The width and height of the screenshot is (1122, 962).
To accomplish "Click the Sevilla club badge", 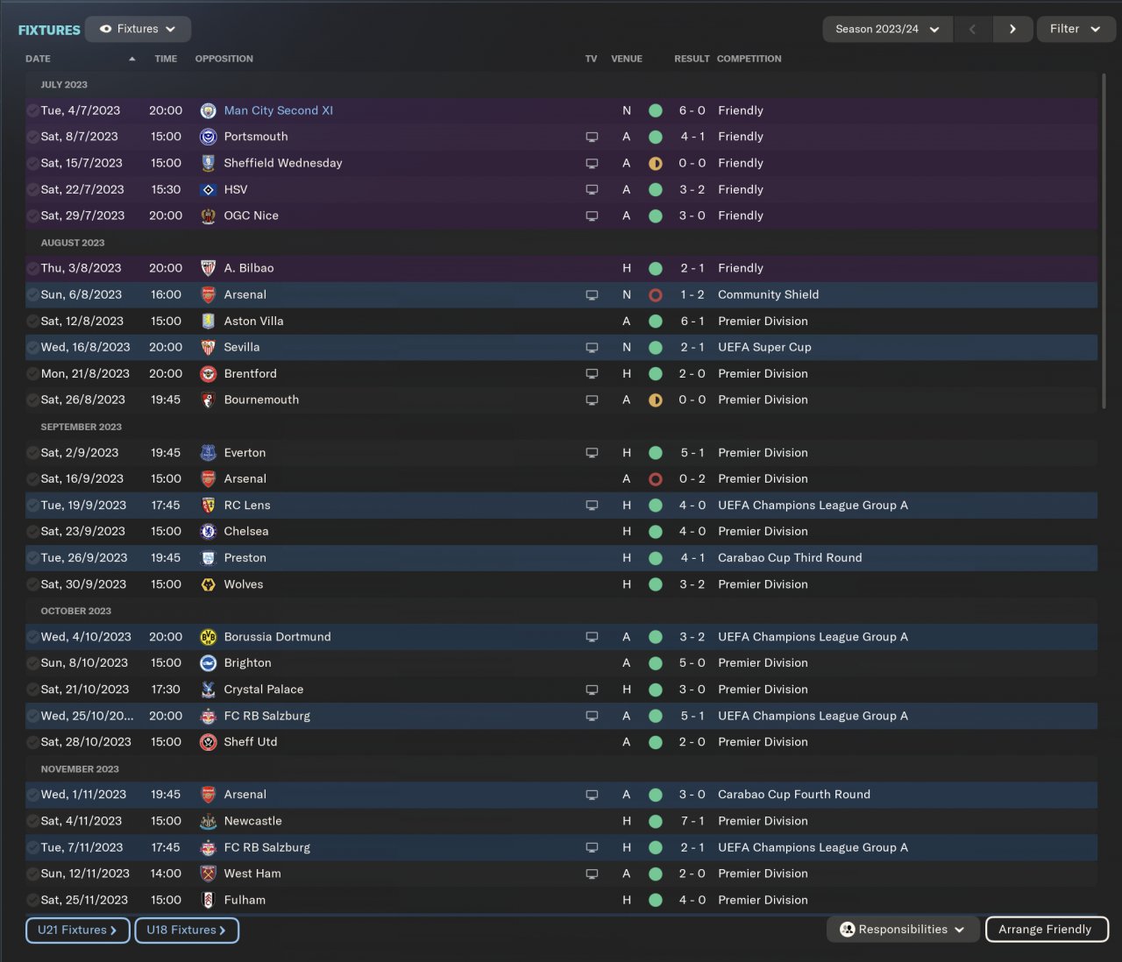I will pyautogui.click(x=208, y=347).
